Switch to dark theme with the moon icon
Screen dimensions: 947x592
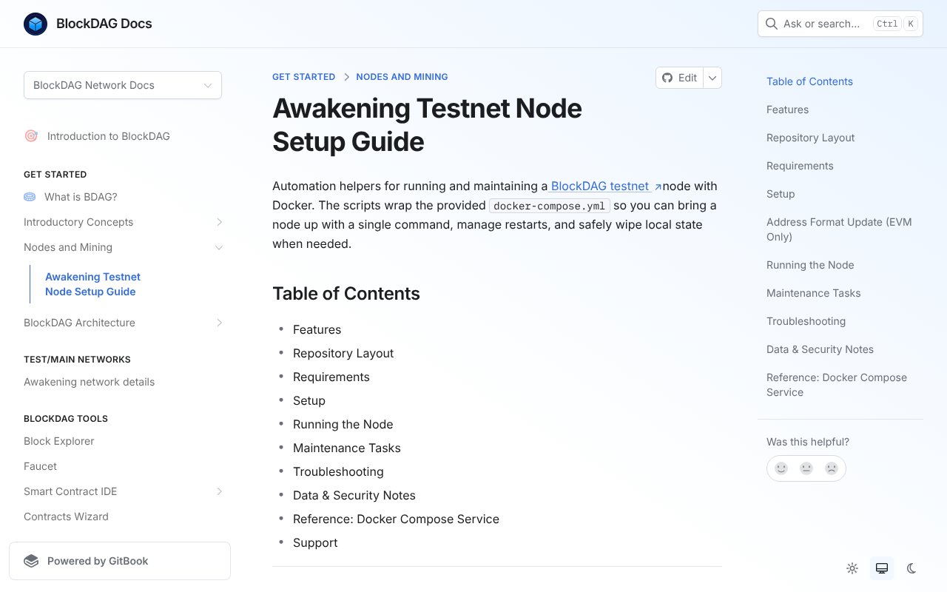point(911,568)
